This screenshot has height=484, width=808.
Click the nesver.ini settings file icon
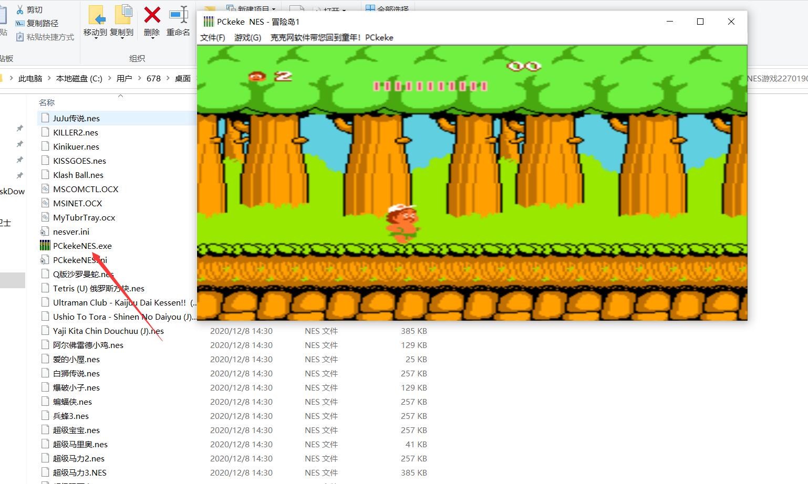click(45, 232)
